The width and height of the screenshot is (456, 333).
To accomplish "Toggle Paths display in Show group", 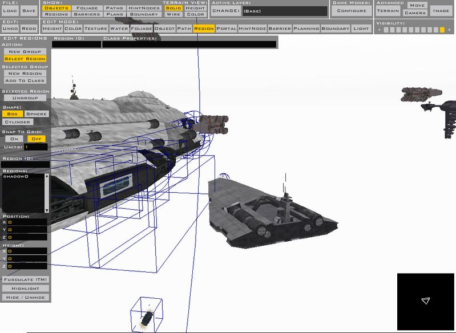I will (115, 8).
